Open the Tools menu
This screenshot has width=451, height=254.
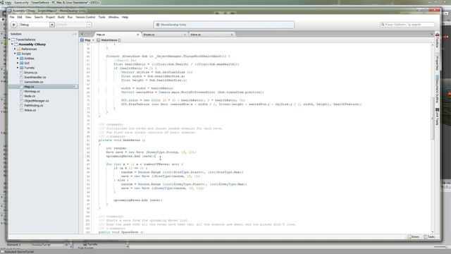[101, 17]
